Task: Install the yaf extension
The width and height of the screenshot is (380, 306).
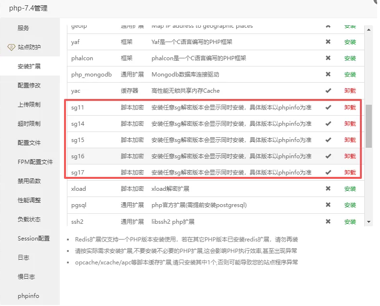Action: 350,42
